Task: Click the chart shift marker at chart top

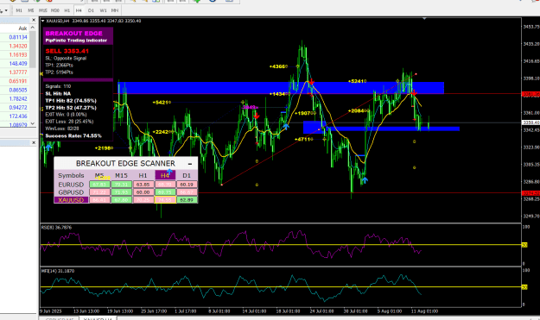Action: click(424, 19)
